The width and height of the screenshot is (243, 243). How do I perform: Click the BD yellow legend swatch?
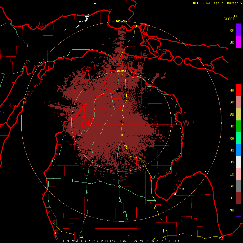(238, 114)
